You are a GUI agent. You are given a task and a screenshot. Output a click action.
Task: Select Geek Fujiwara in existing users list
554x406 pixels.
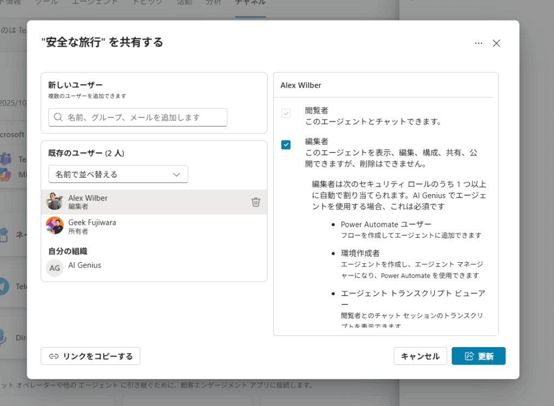[x=92, y=226]
